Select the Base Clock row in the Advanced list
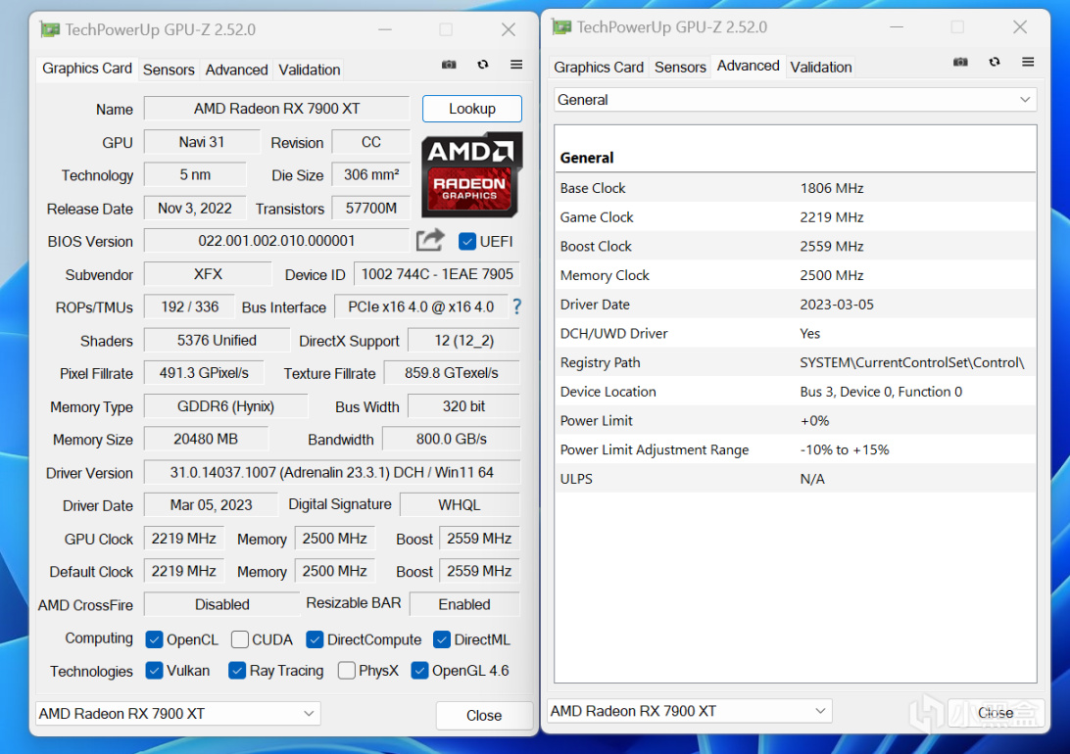 (795, 188)
